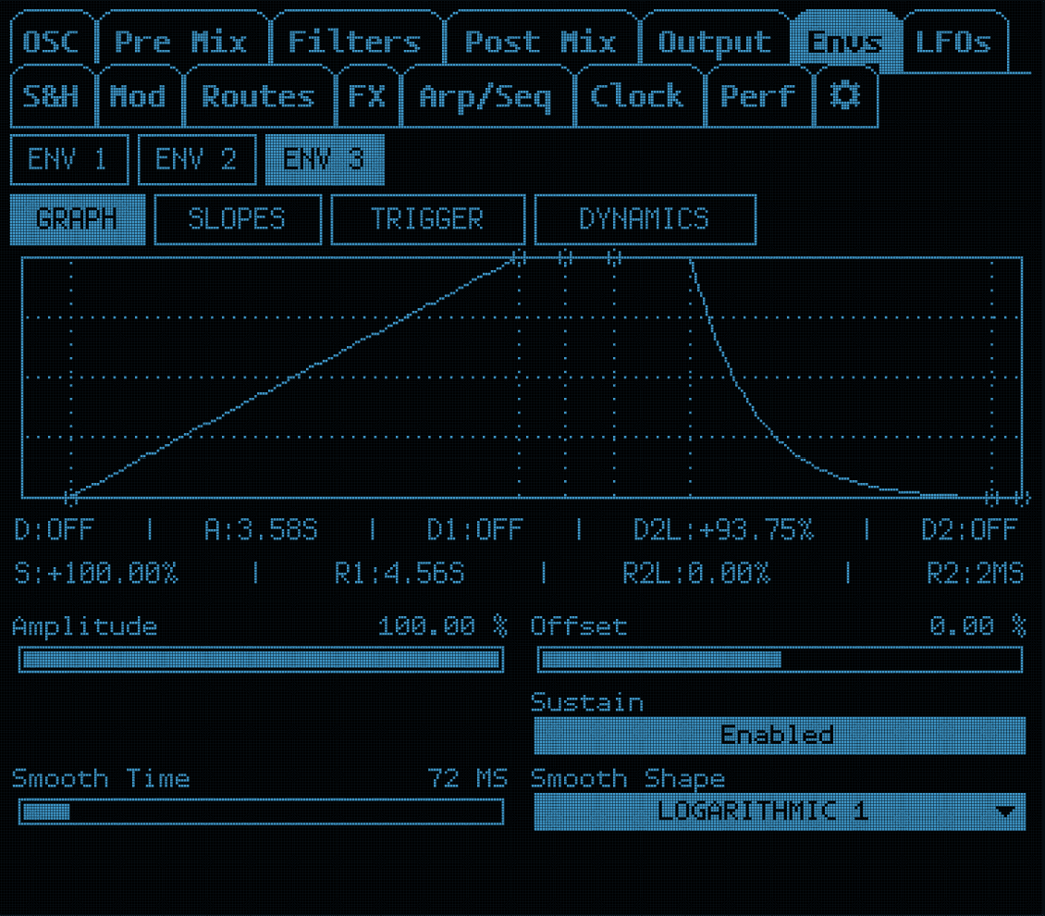Select ENV 3
1045x916 pixels.
pyautogui.click(x=325, y=159)
